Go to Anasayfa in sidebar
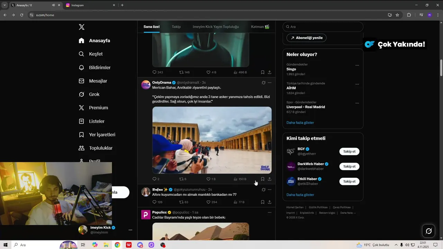Image resolution: width=443 pixels, height=249 pixels. pyautogui.click(x=94, y=40)
